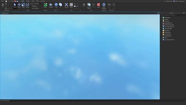Select the Untitled Game document tab
The height and width of the screenshot is (105, 186).
[5, 13]
